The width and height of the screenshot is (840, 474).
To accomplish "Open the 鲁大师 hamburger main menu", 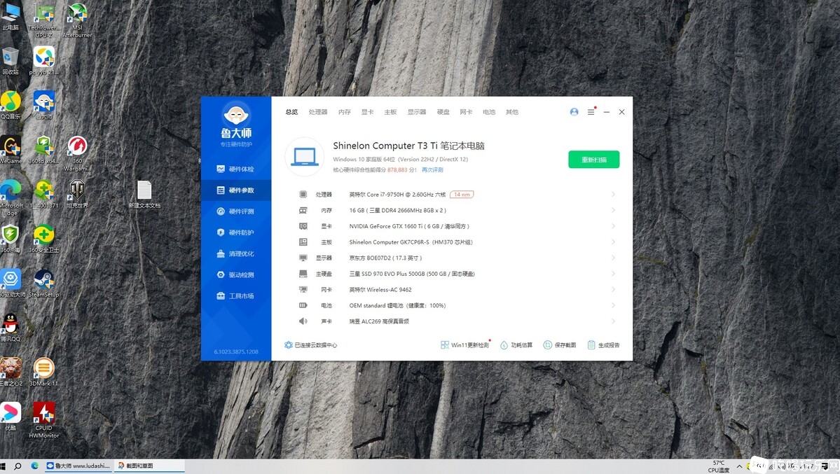I will (591, 112).
